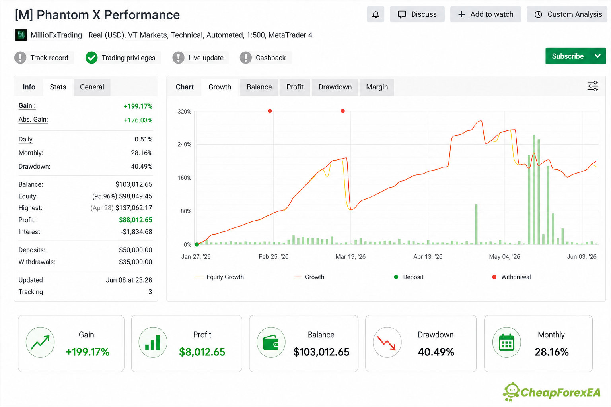Toggle the Growth line legend entry

click(x=309, y=277)
